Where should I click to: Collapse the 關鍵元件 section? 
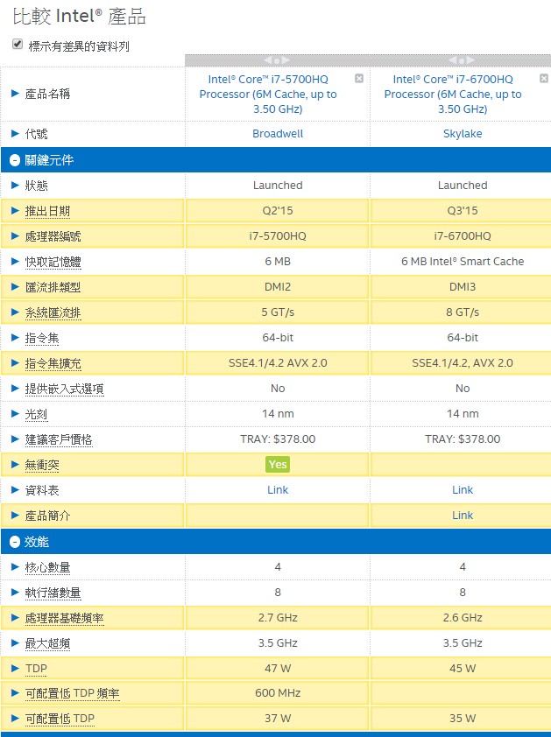pos(15,160)
